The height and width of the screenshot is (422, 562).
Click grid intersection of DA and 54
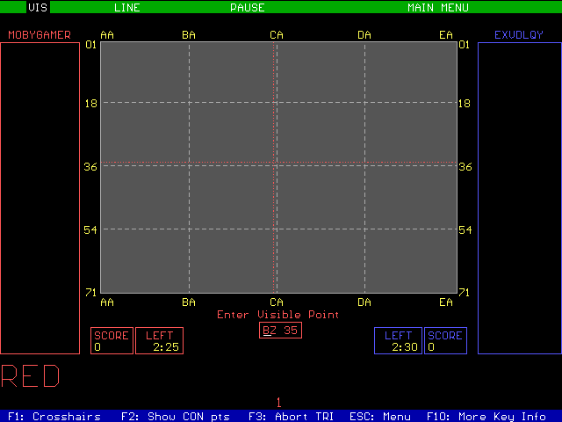click(365, 229)
